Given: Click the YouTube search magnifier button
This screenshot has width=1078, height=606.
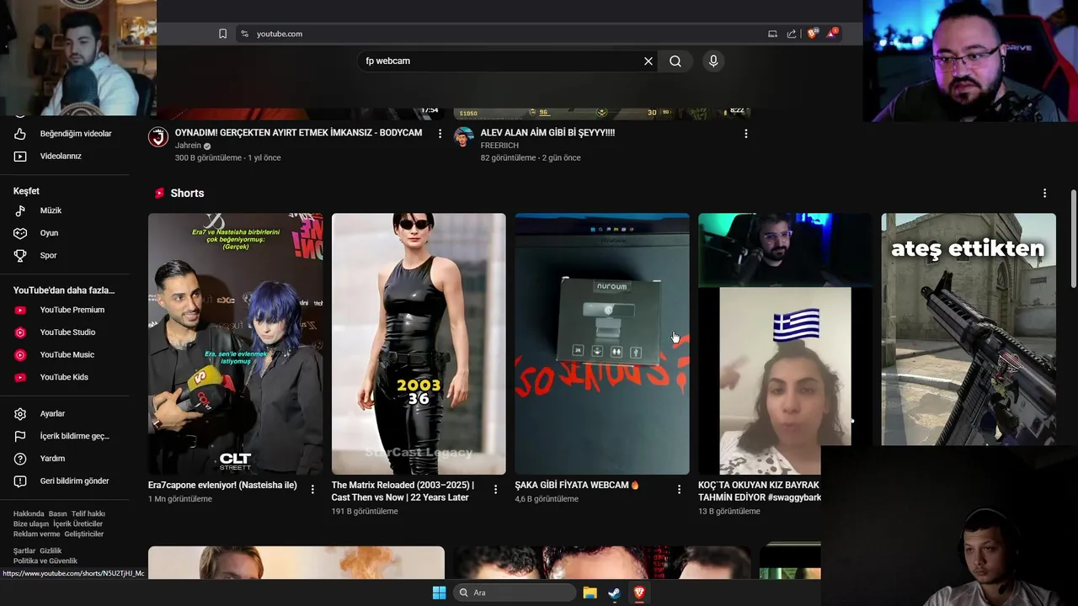Looking at the screenshot, I should [x=675, y=61].
